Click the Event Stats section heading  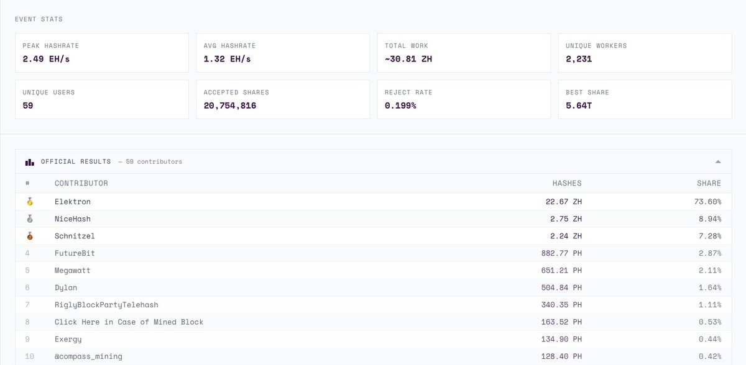(39, 19)
